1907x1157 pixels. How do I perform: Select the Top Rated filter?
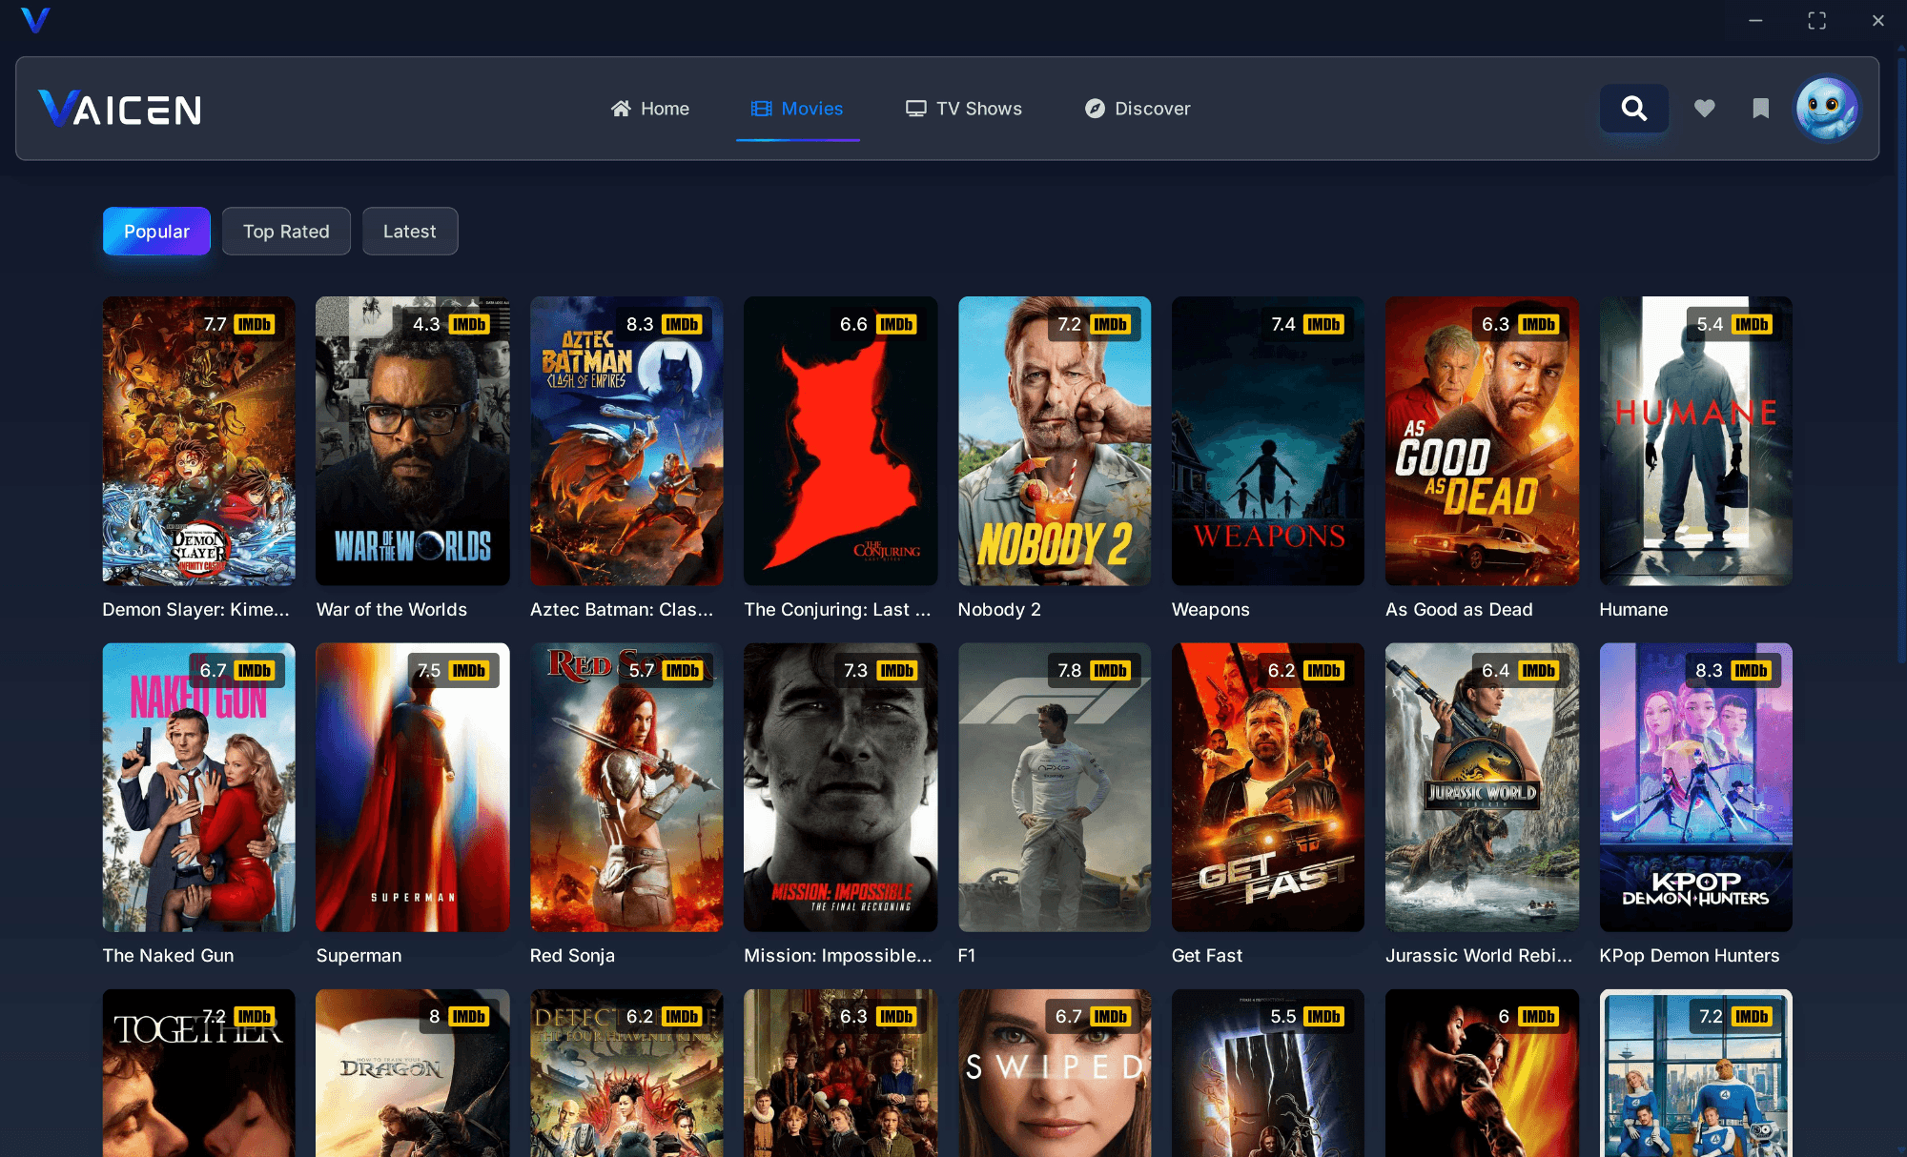point(286,232)
